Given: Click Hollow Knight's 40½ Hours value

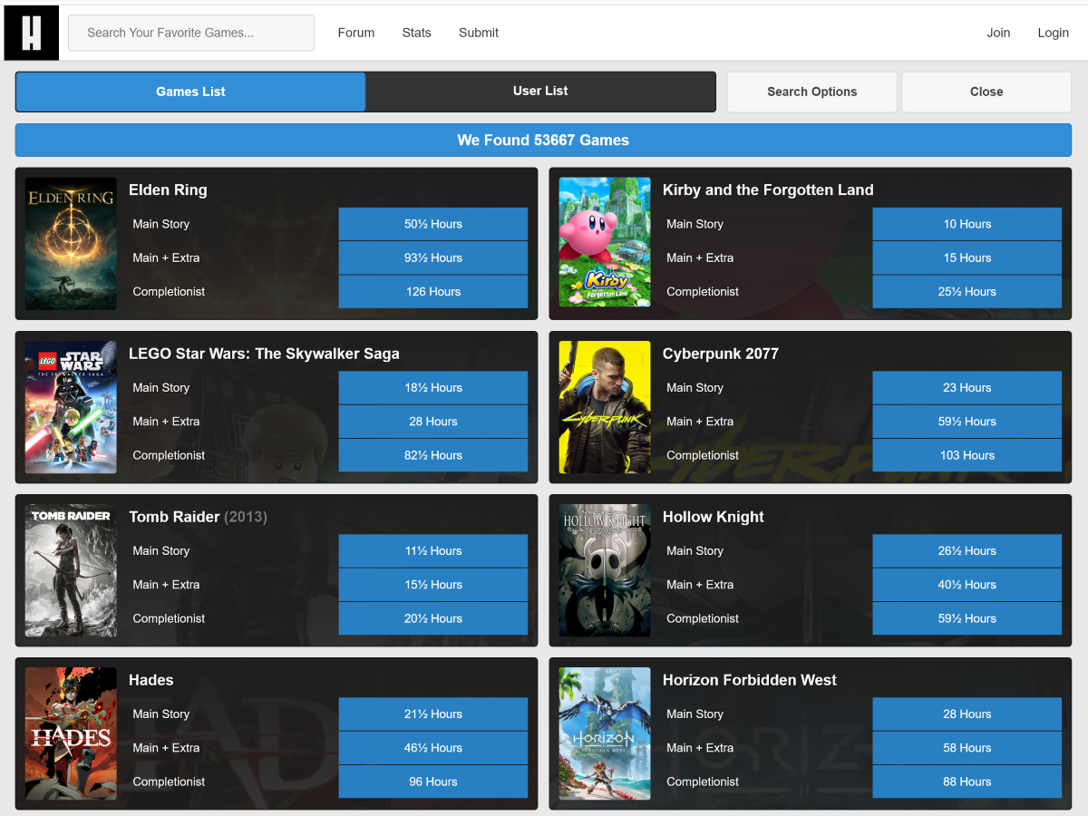Looking at the screenshot, I should point(967,585).
